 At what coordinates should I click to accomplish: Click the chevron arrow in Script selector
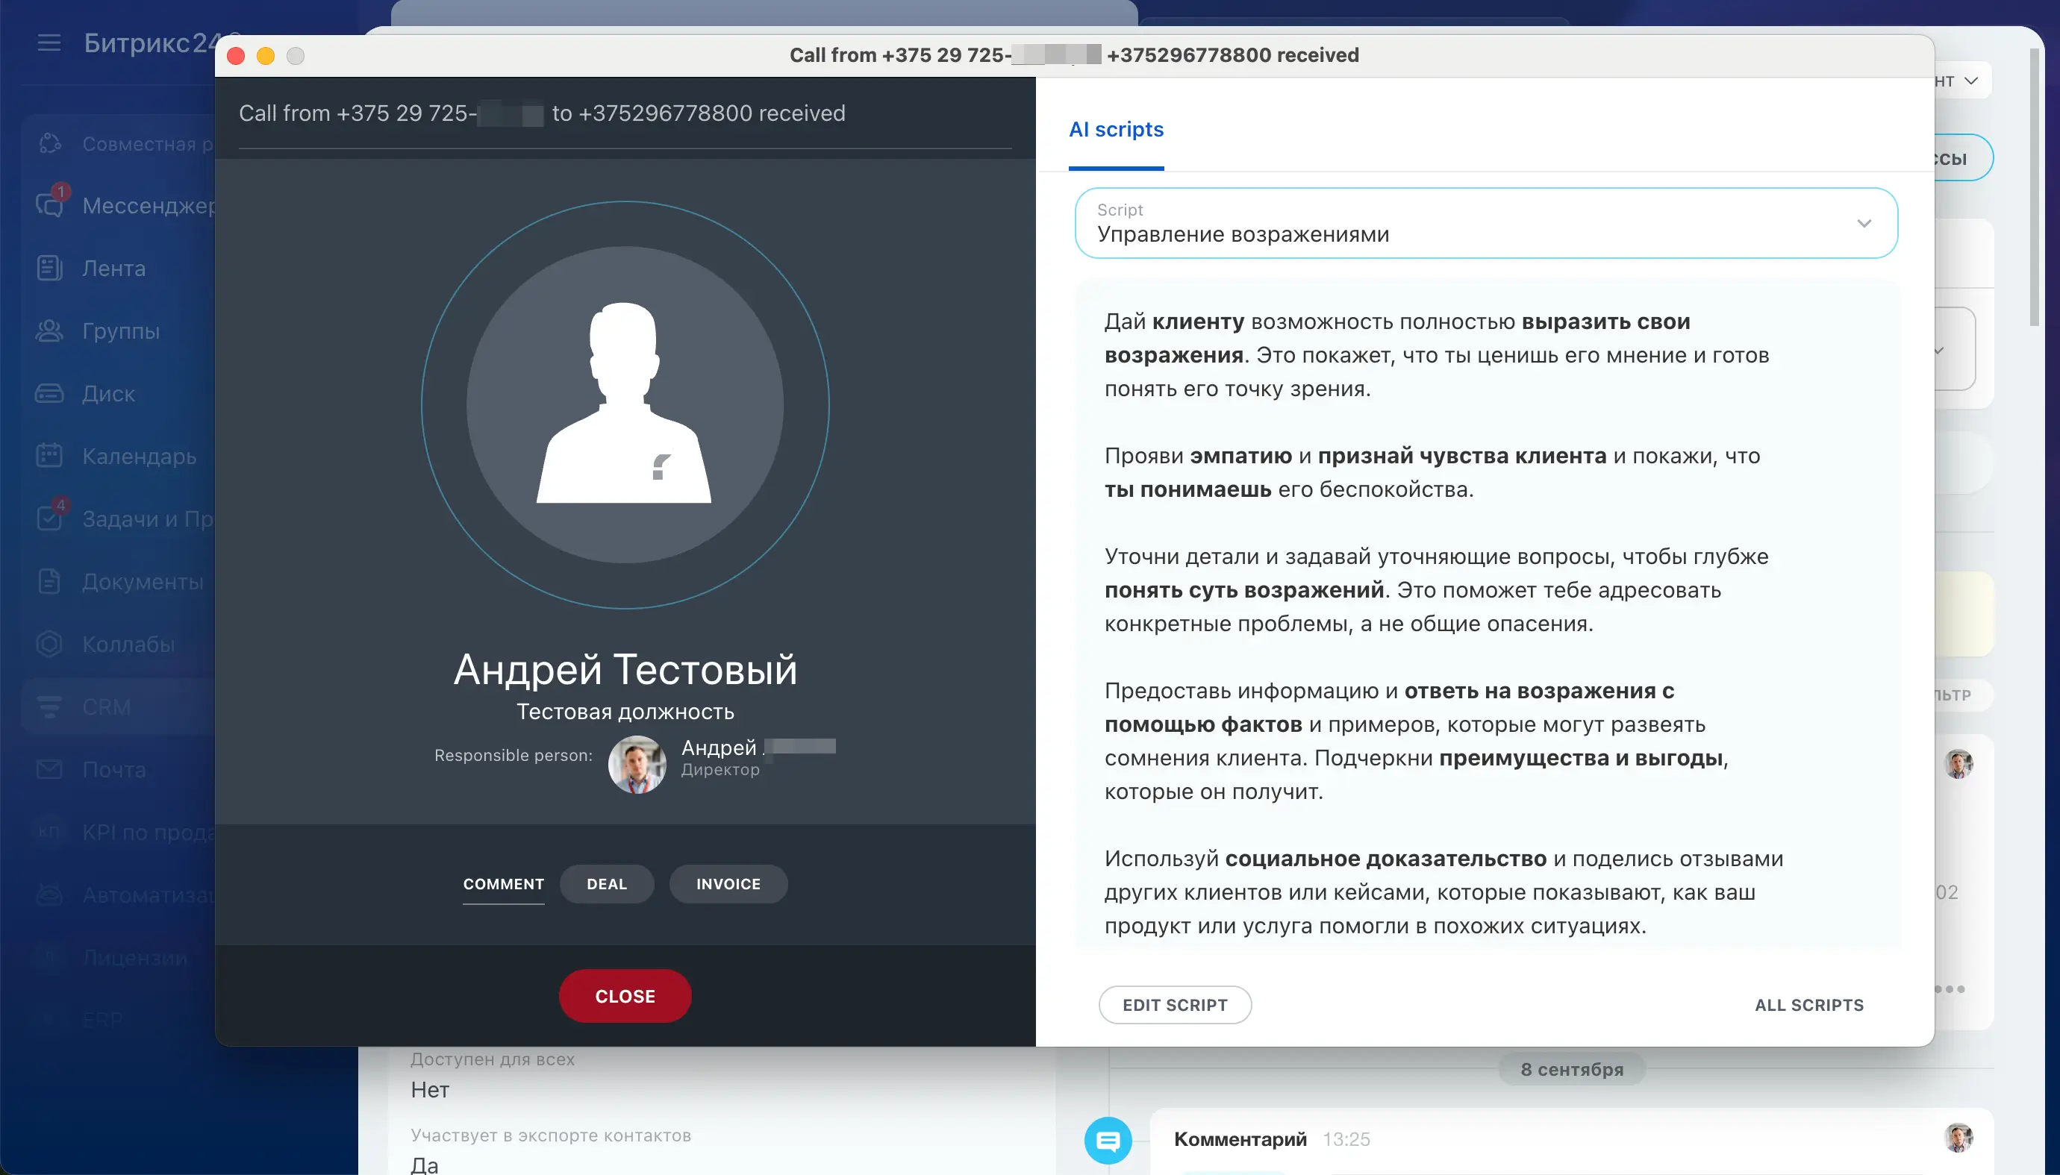coord(1864,224)
